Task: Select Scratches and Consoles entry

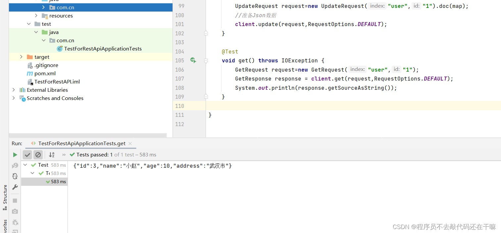Action: tap(55, 98)
